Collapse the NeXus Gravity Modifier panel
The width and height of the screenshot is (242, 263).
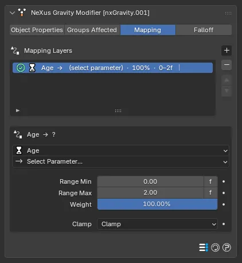pyautogui.click(x=12, y=13)
